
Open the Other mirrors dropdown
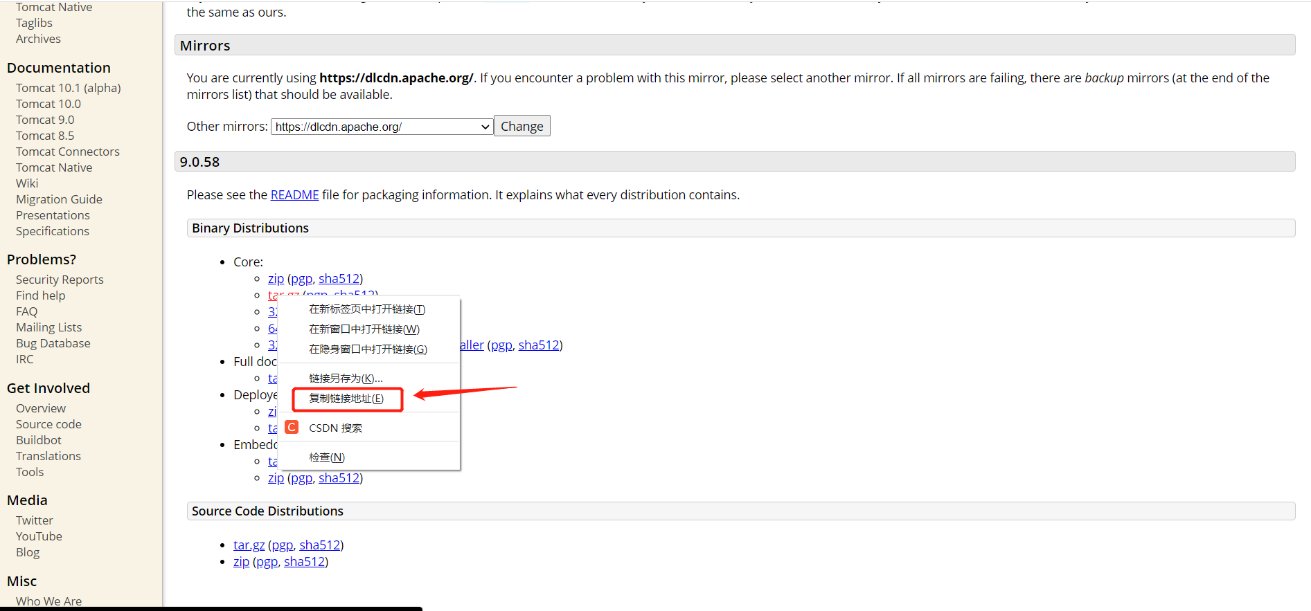click(382, 127)
